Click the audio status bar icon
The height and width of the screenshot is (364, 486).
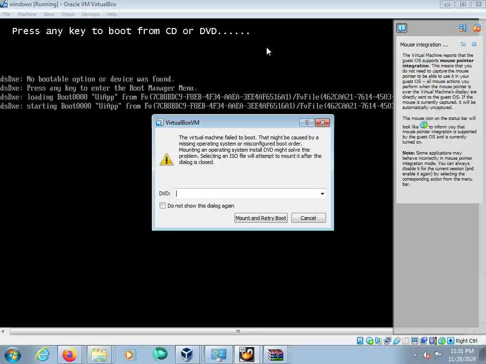378,341
